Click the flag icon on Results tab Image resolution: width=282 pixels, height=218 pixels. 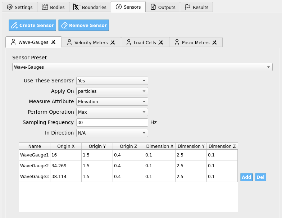coord(188,7)
